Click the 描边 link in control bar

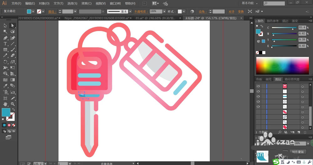pos(52,12)
